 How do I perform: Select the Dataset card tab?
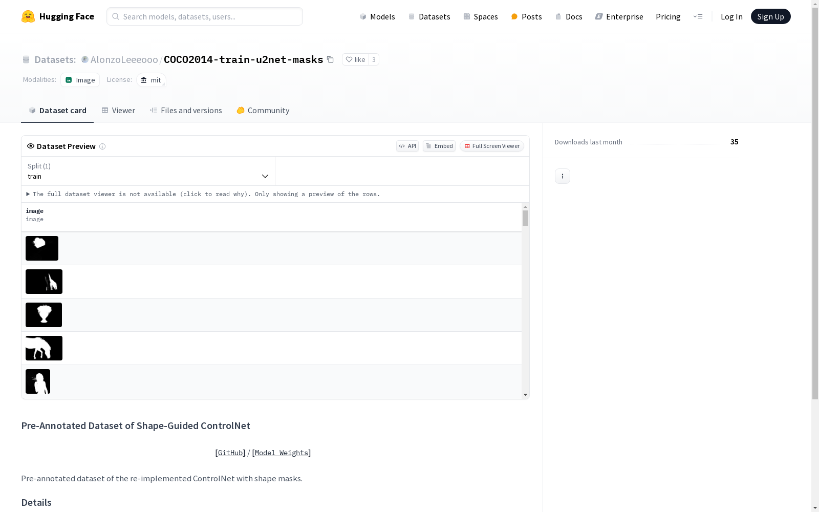[x=57, y=111]
